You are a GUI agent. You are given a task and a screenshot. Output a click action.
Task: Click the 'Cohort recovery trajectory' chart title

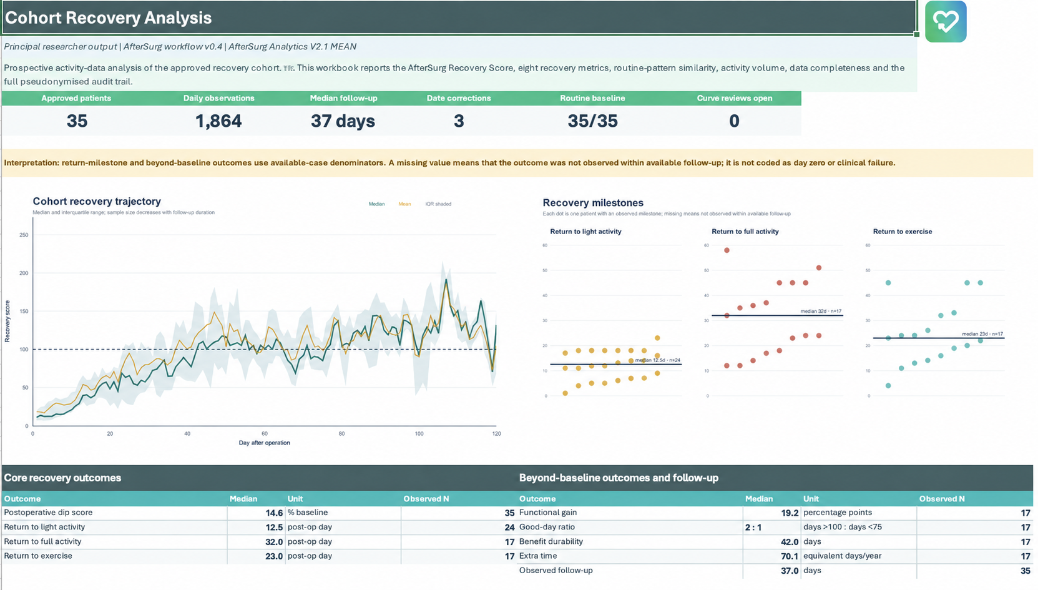tap(97, 201)
